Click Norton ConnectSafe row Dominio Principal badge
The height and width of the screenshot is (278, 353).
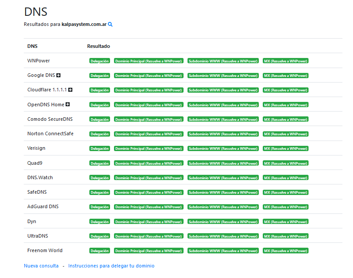[x=149, y=134]
